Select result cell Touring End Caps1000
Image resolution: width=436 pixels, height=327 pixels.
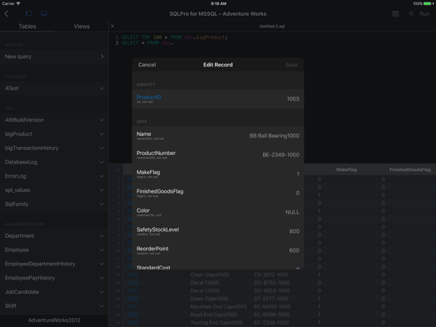[x=216, y=323]
